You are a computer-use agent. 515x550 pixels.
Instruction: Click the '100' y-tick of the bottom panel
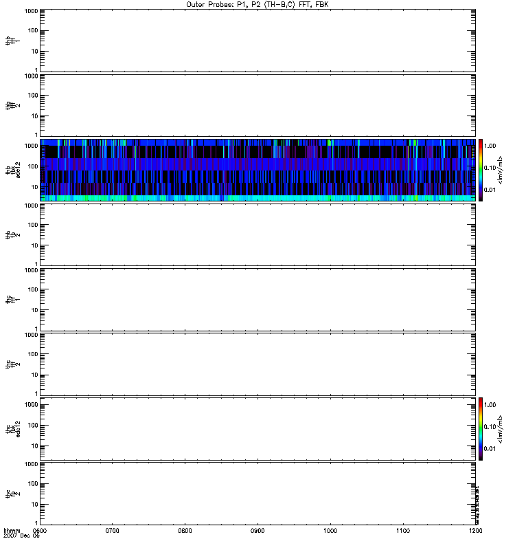coord(33,484)
